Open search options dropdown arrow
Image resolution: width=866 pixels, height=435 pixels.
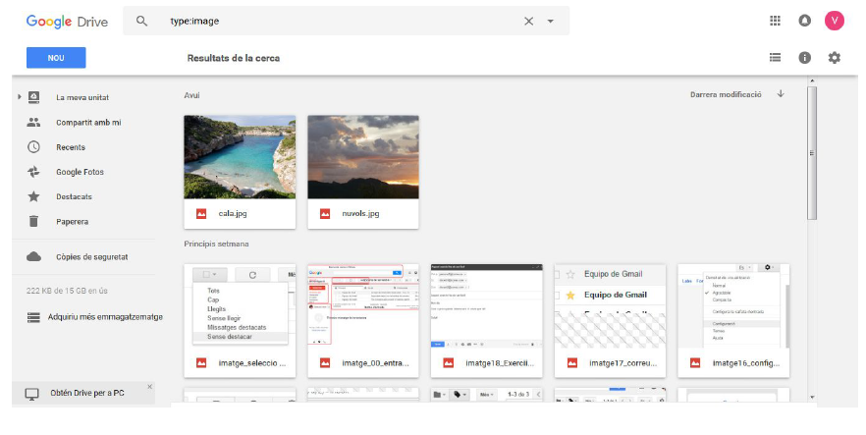[x=550, y=21]
